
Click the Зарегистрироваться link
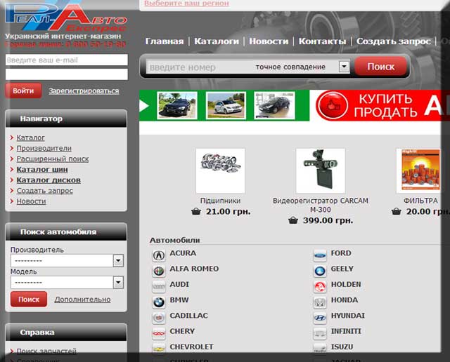[x=84, y=91]
